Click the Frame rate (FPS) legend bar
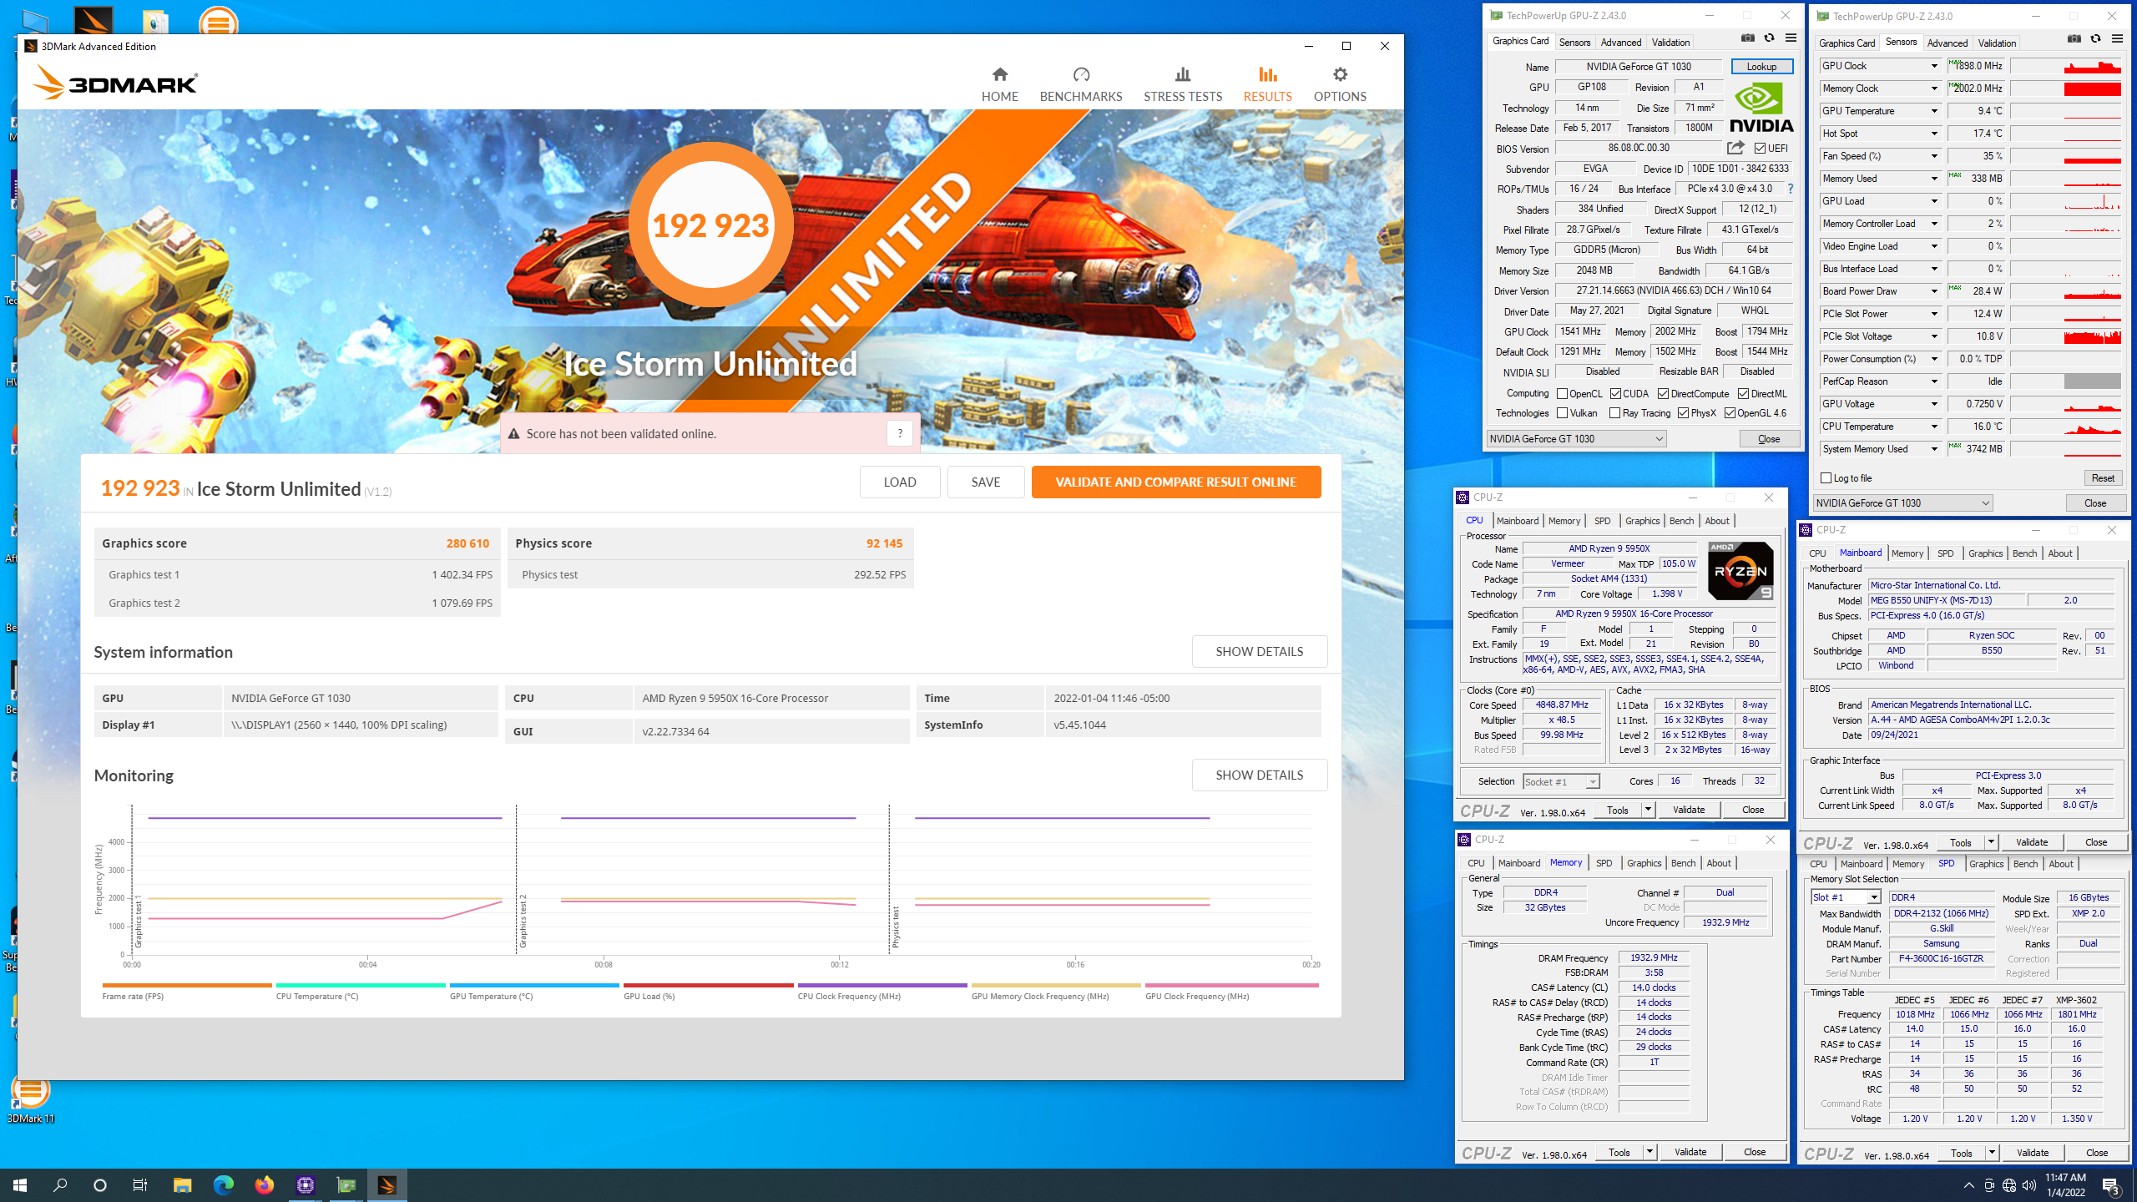 coord(187,986)
